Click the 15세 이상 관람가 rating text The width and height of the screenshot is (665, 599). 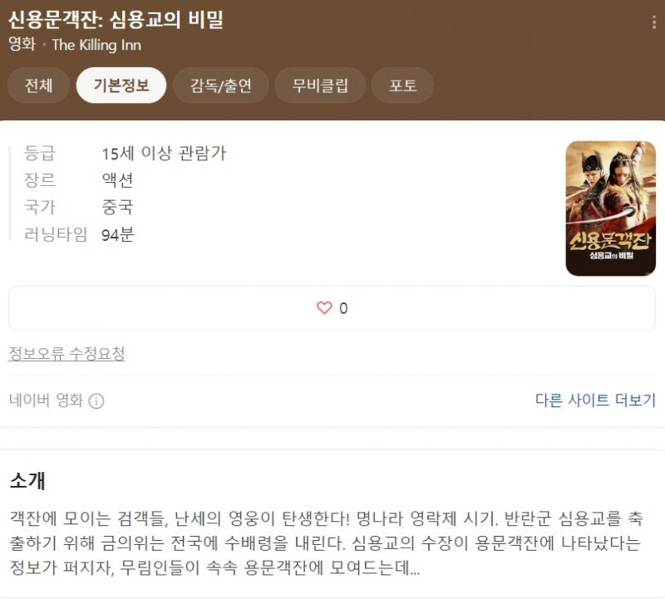[x=164, y=153]
